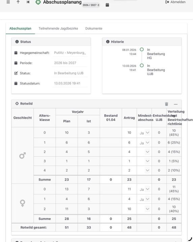Viewport: 193px width, 242px height.
Task: Open the 2026 / 2027 year selector
Action: coord(91,5)
